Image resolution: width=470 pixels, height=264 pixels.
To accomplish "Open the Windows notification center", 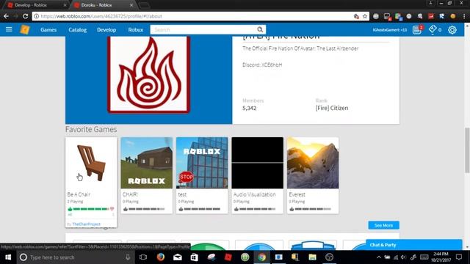I will [459, 257].
